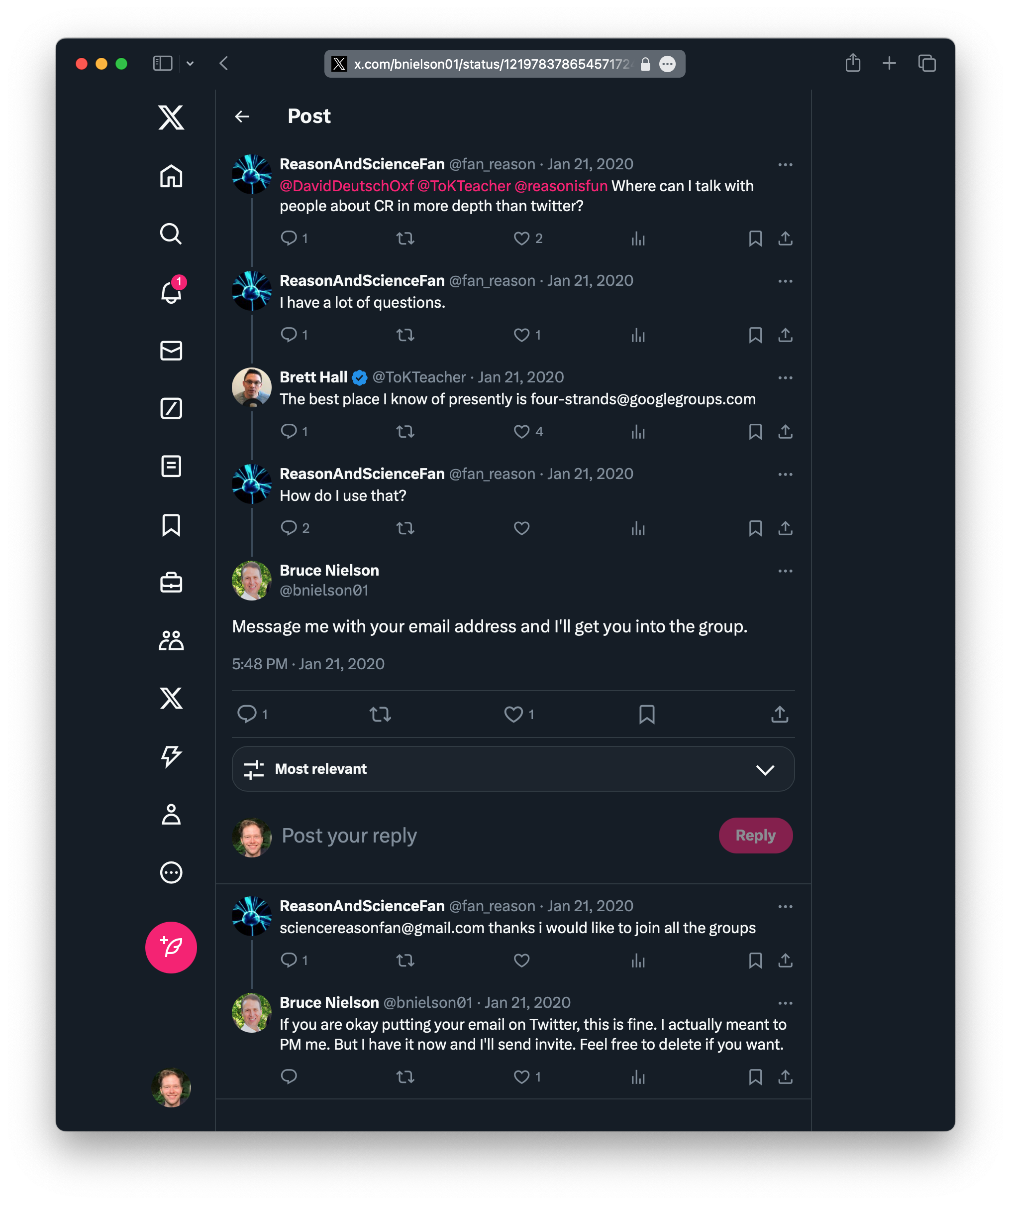This screenshot has width=1011, height=1205.
Task: Click the Post your reply input field
Action: (x=493, y=835)
